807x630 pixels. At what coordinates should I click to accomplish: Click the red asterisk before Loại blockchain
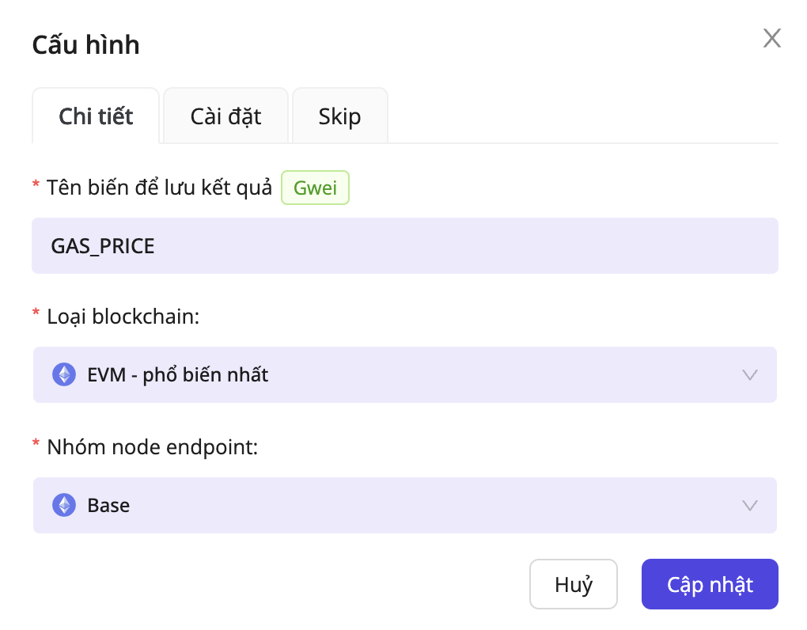36,315
